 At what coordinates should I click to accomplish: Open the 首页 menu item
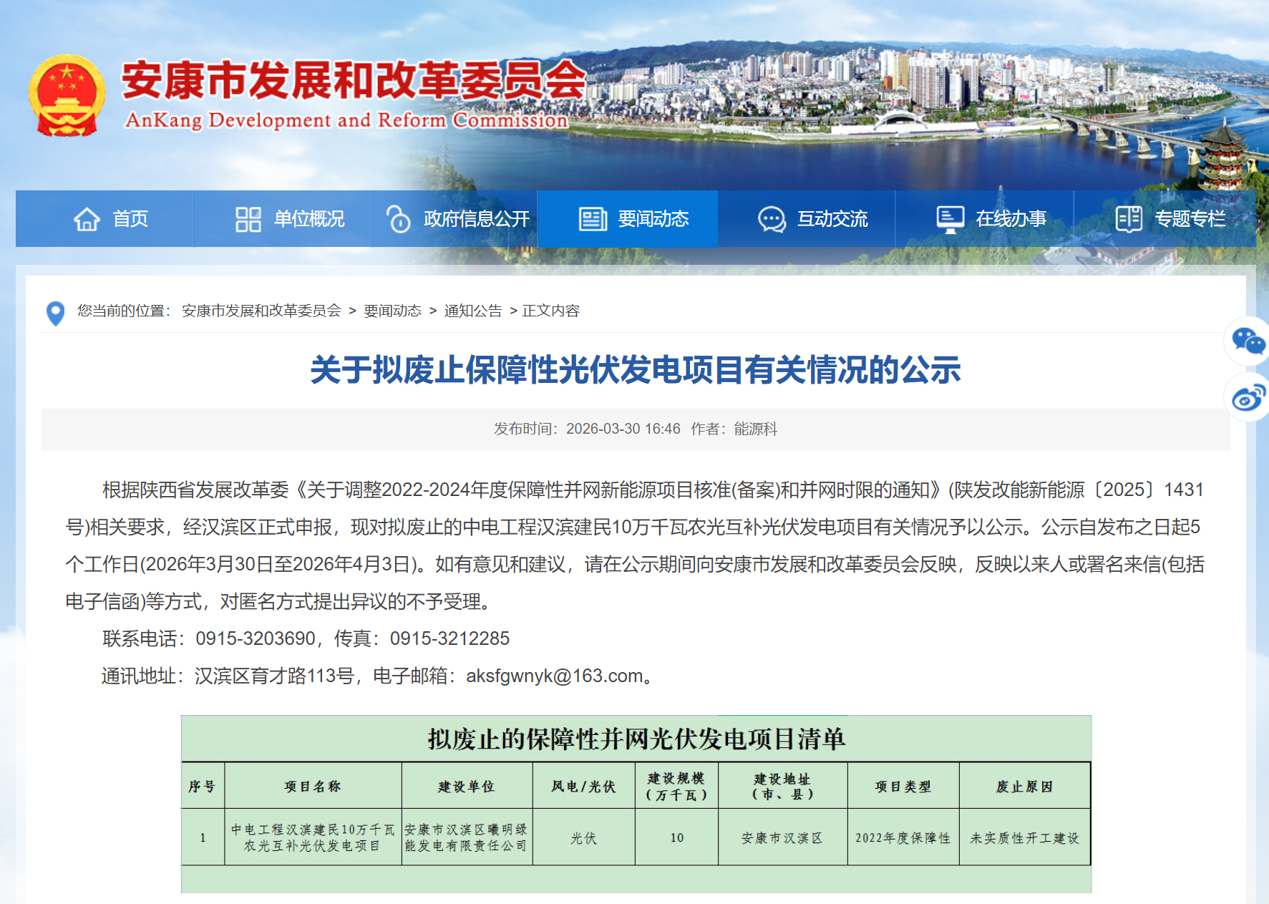click(130, 219)
